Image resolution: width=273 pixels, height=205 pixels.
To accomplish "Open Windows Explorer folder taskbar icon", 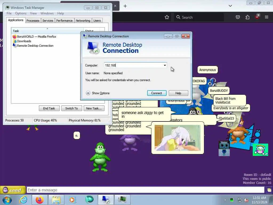I will [x=56, y=200].
